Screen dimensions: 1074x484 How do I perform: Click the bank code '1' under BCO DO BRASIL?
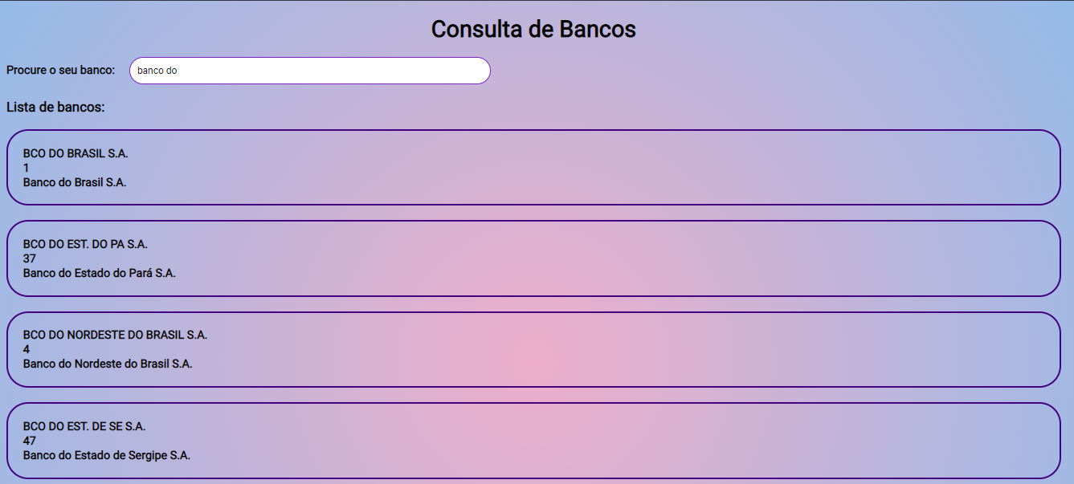point(26,168)
